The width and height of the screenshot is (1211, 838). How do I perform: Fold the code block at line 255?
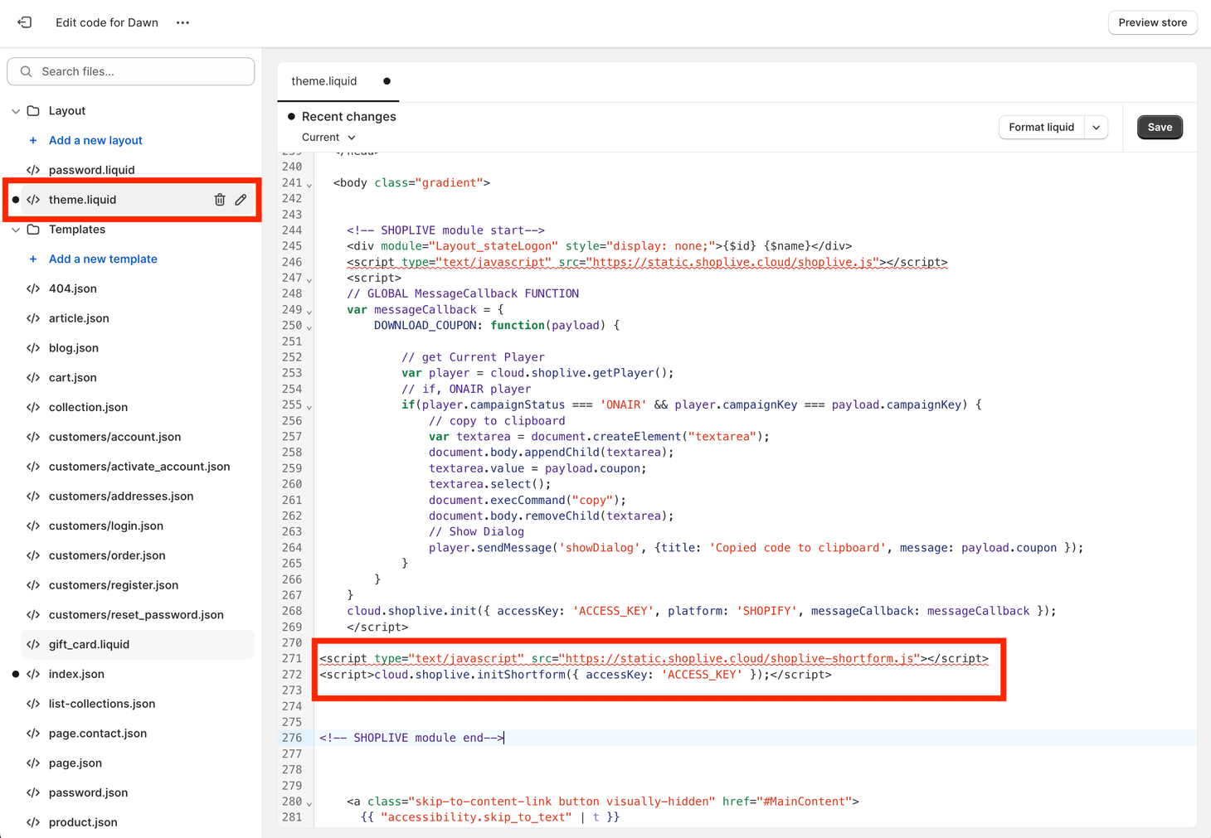[309, 407]
